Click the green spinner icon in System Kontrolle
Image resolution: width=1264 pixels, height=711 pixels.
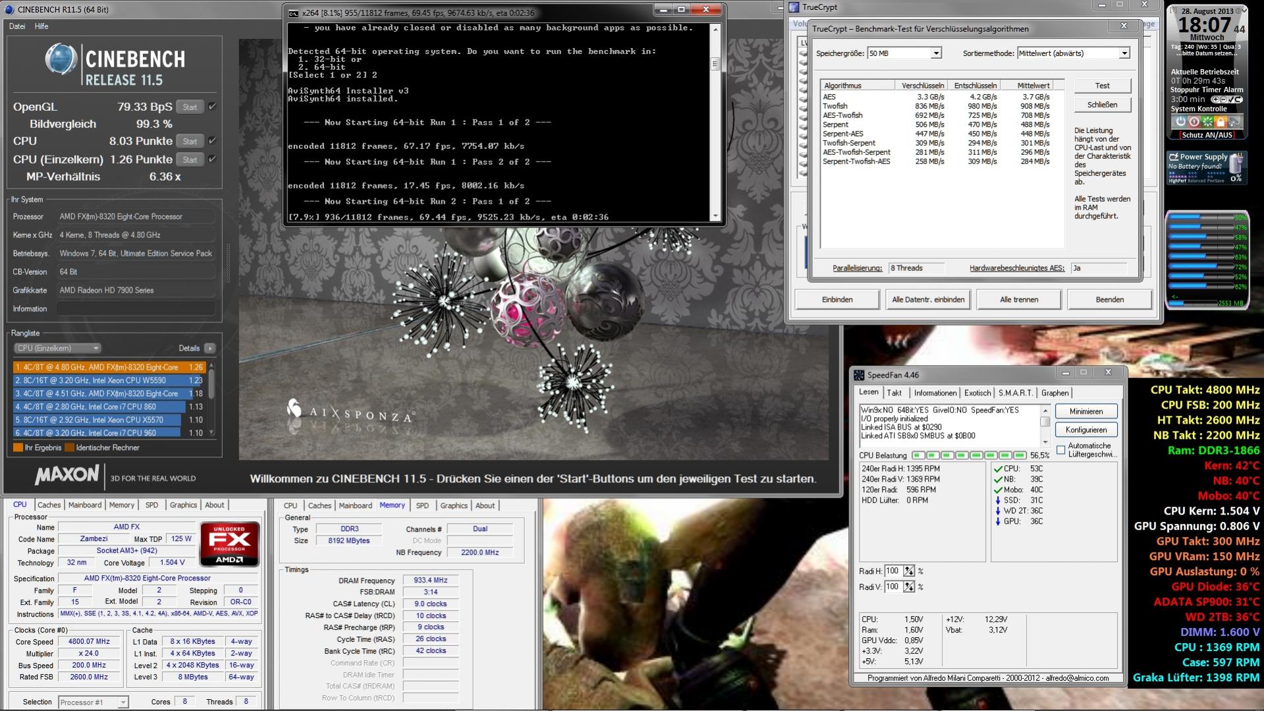[x=1207, y=122]
